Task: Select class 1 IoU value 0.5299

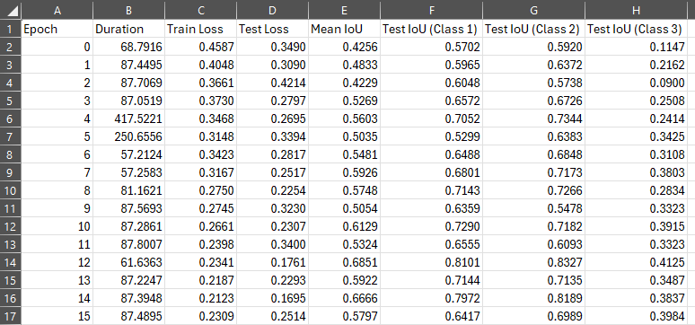Action: (431, 136)
